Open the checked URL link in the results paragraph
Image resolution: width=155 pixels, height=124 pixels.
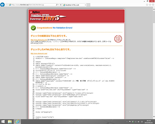(39, 40)
